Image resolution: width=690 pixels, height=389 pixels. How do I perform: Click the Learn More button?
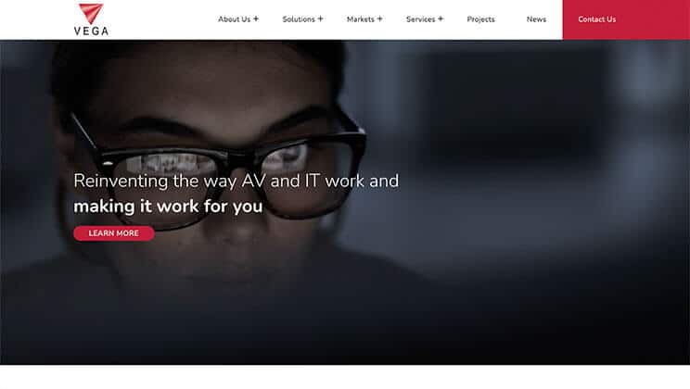pyautogui.click(x=114, y=233)
